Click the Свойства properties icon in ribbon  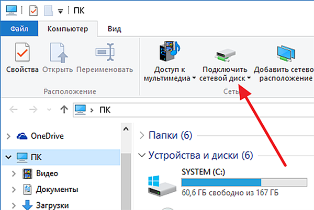(23, 52)
